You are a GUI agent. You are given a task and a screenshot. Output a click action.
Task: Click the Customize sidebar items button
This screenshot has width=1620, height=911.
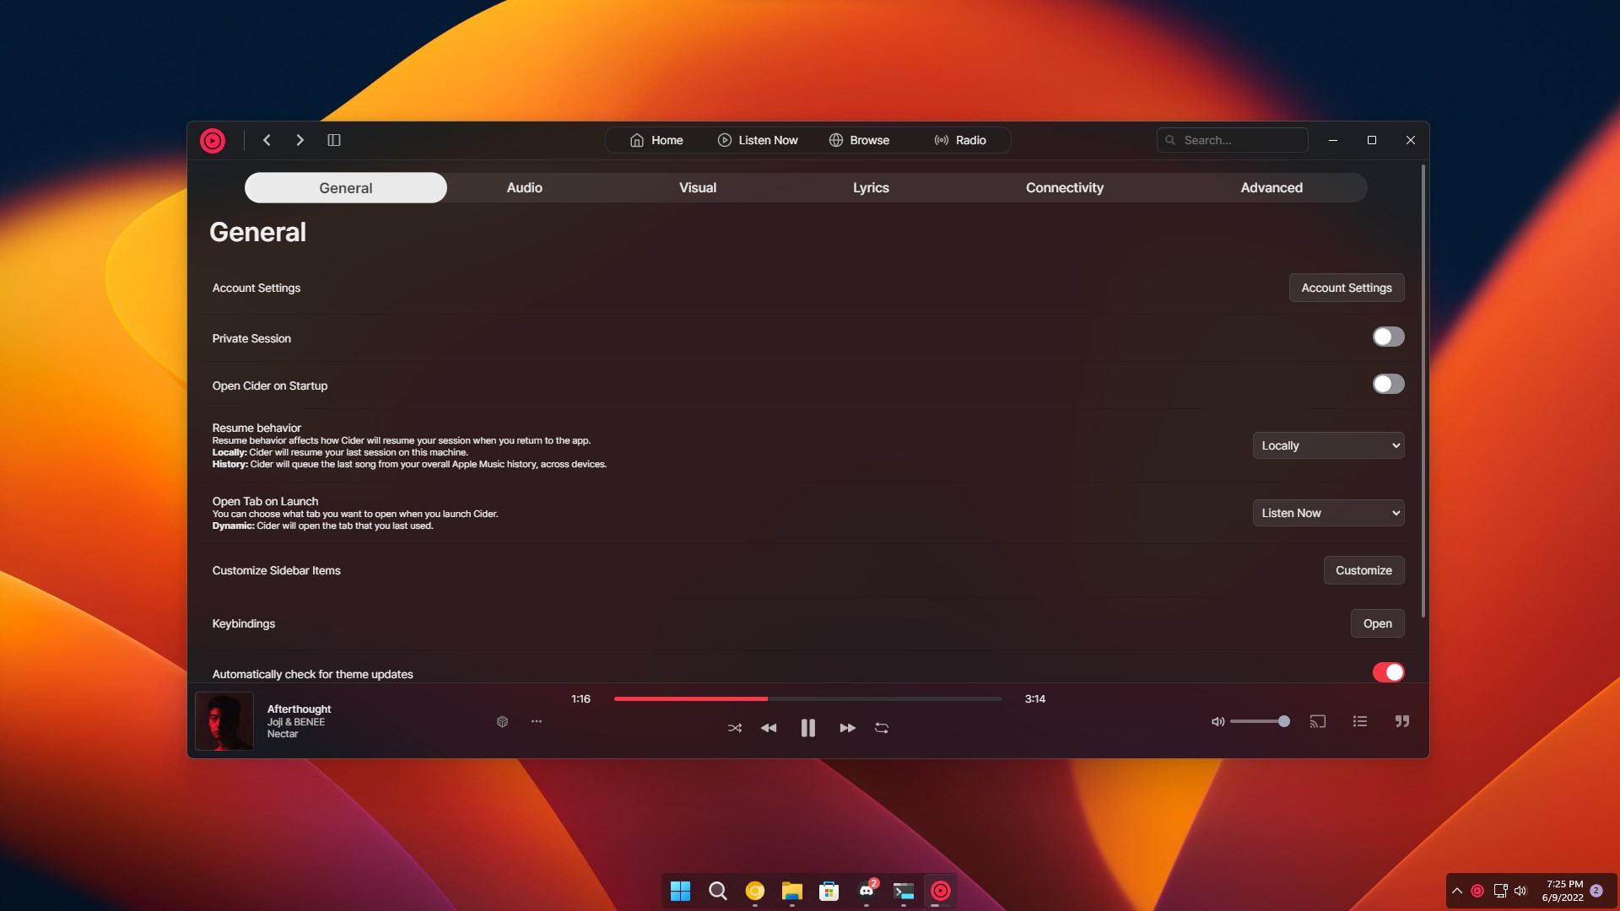point(1363,570)
